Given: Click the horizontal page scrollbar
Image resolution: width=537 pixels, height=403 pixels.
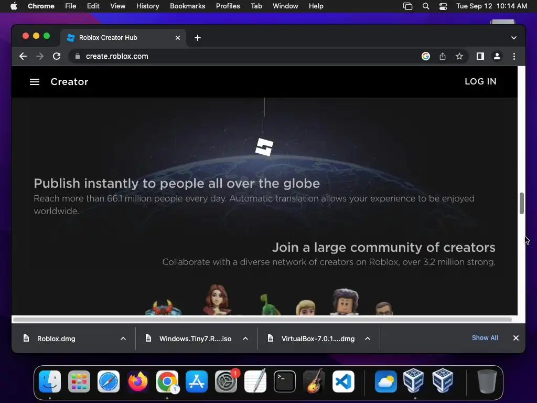Looking at the screenshot, I should click(262, 320).
